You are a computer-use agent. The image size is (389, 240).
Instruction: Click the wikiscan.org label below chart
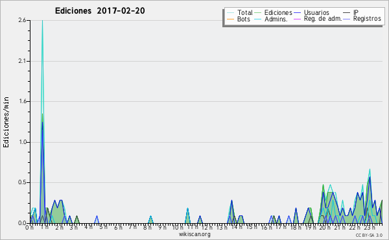click(194, 234)
